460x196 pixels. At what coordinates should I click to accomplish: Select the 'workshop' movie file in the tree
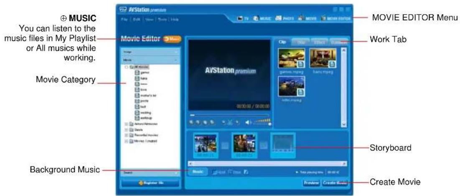[144, 118]
